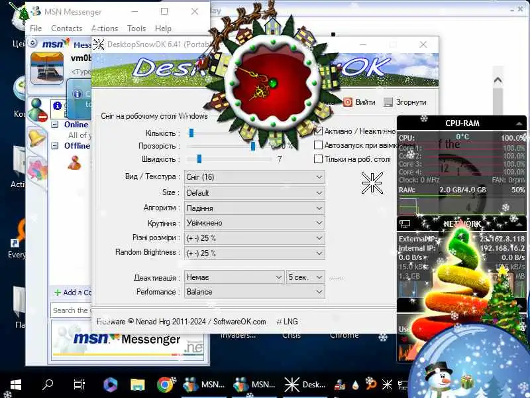This screenshot has height=398, width=530.
Task: Collapse the Online contacts group
Action: click(55, 125)
